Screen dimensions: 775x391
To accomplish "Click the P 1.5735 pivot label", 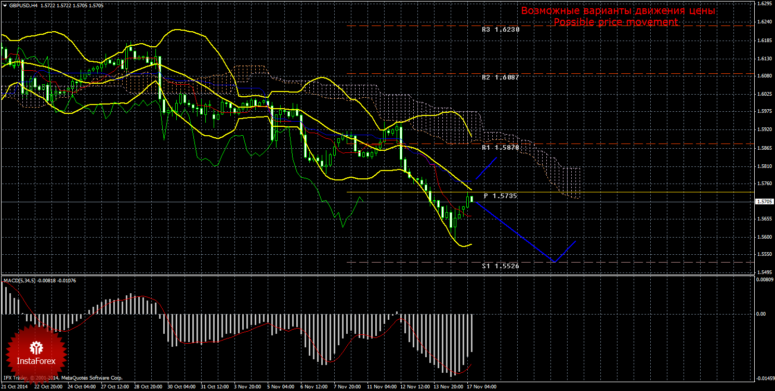I will pyautogui.click(x=500, y=196).
